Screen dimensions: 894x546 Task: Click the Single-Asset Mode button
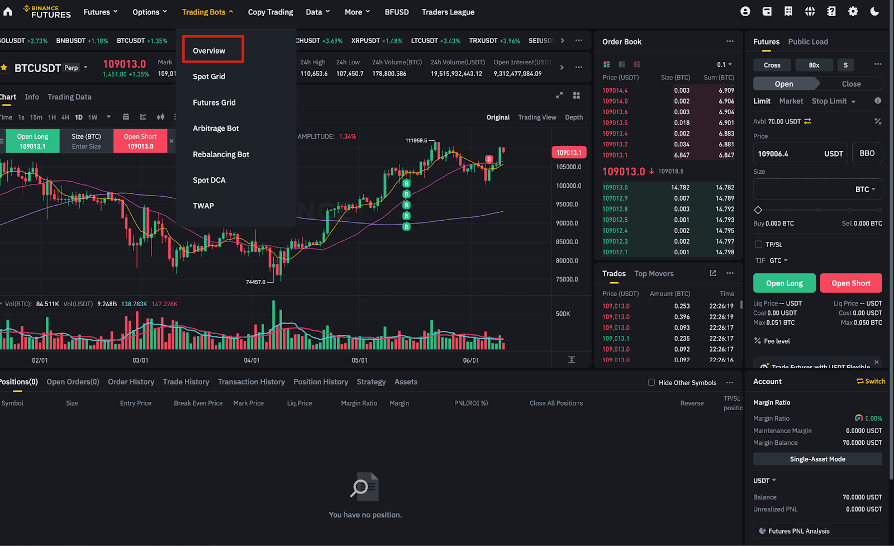817,458
